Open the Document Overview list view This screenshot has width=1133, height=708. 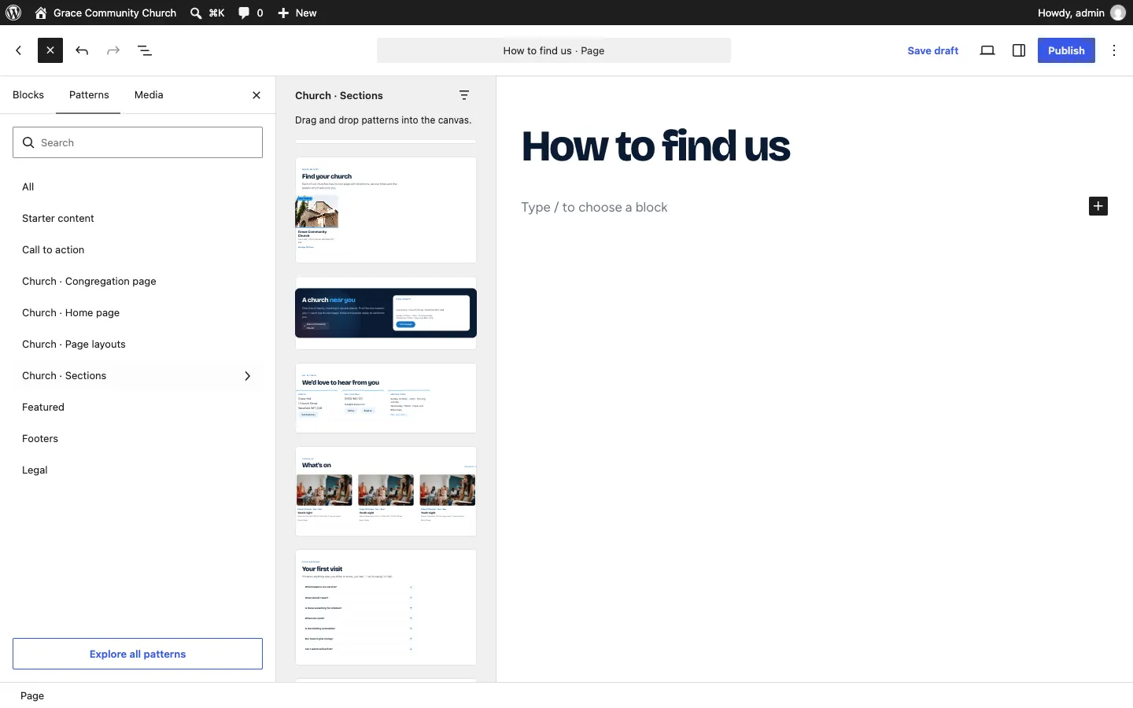(146, 50)
